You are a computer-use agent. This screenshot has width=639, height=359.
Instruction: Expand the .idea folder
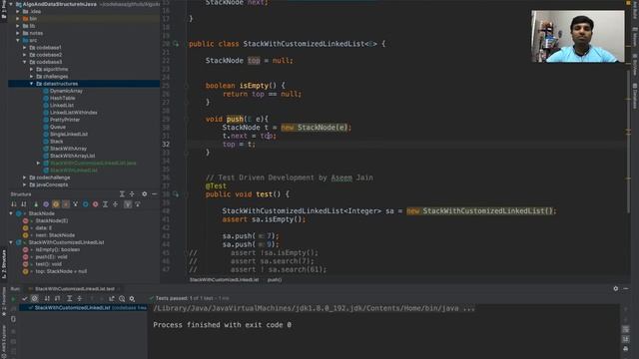click(x=18, y=11)
